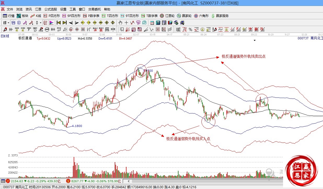This screenshot has width=323, height=189.
Task: Open the 日 period dropdown arrow
Action: (8, 23)
